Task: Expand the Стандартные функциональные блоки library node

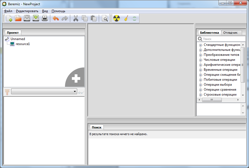Action: 200,45
